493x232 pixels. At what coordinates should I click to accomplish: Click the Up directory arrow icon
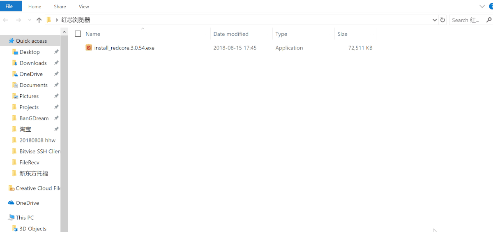pos(39,20)
